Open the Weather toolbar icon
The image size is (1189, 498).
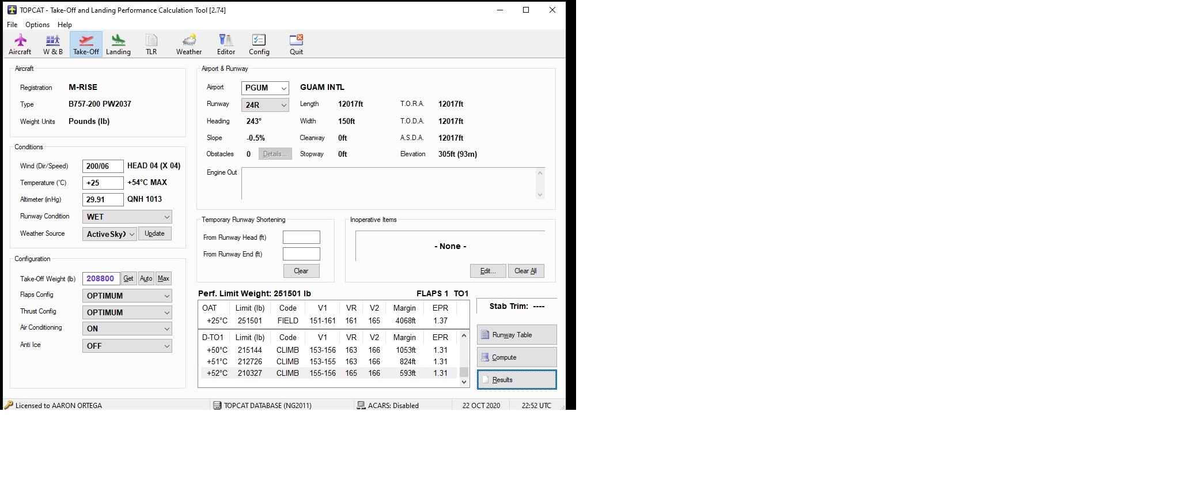189,44
